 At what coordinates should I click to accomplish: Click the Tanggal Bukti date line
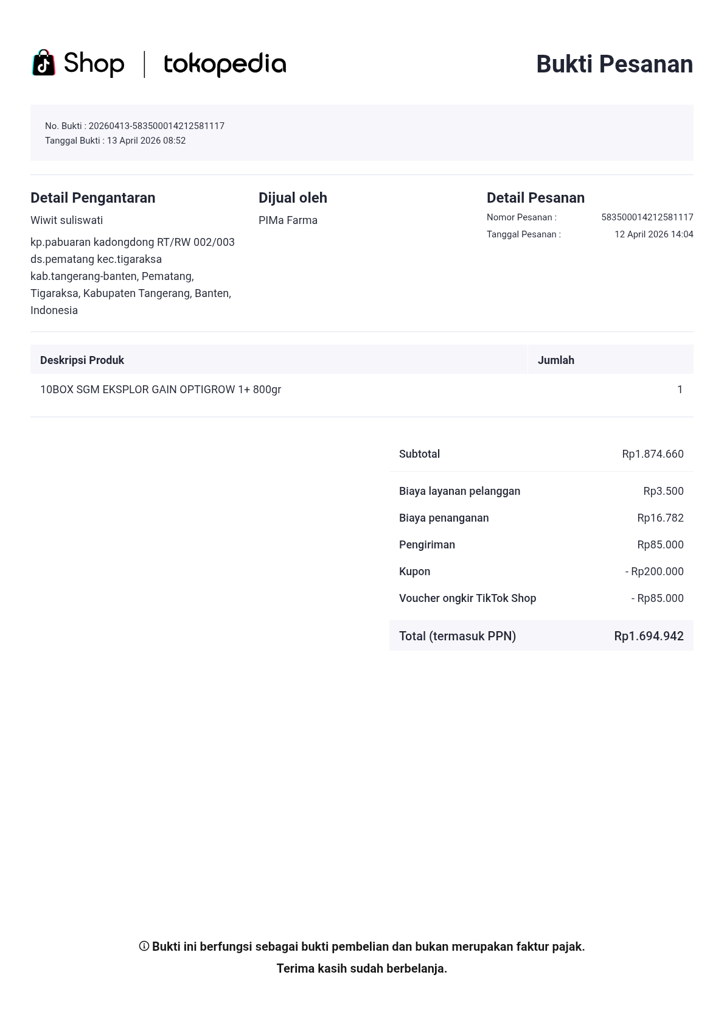(x=116, y=141)
